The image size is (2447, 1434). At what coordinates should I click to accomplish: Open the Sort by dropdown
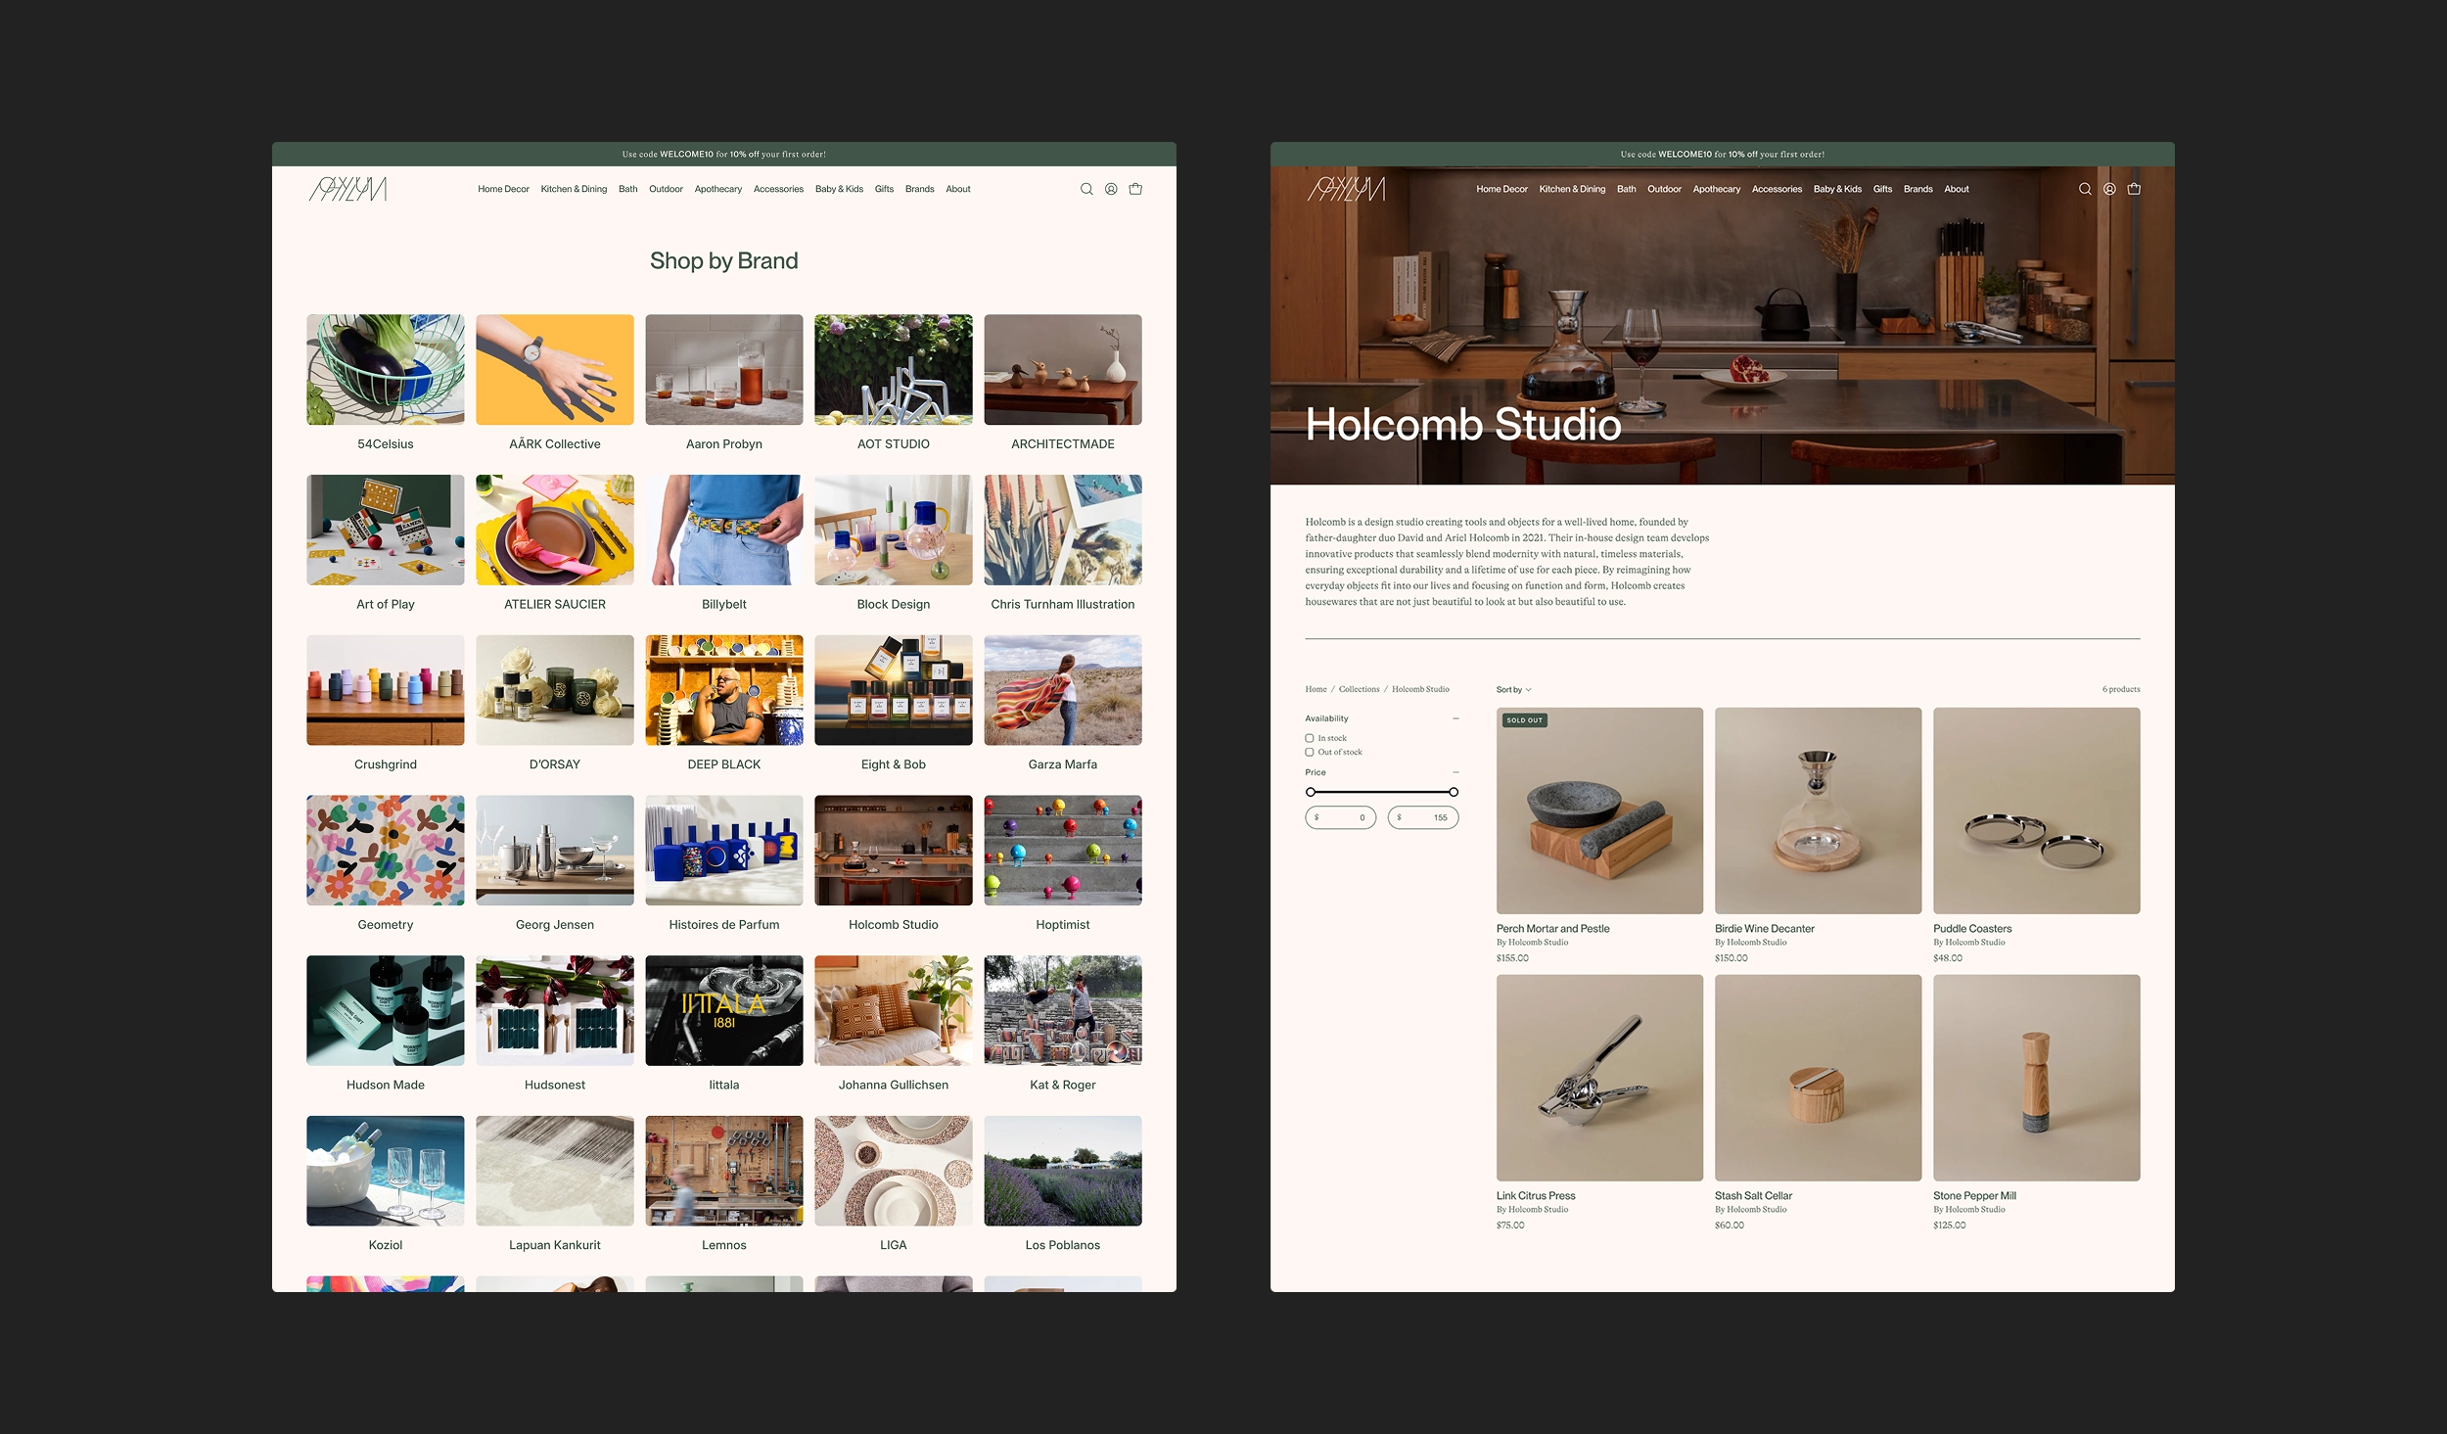[x=1513, y=690]
